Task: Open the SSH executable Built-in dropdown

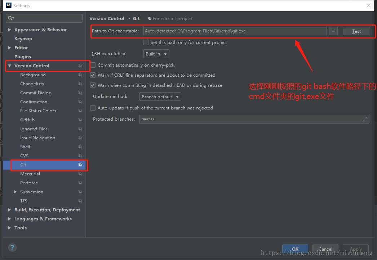Action: click(156, 54)
